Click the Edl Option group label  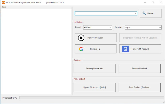[x=78, y=22]
